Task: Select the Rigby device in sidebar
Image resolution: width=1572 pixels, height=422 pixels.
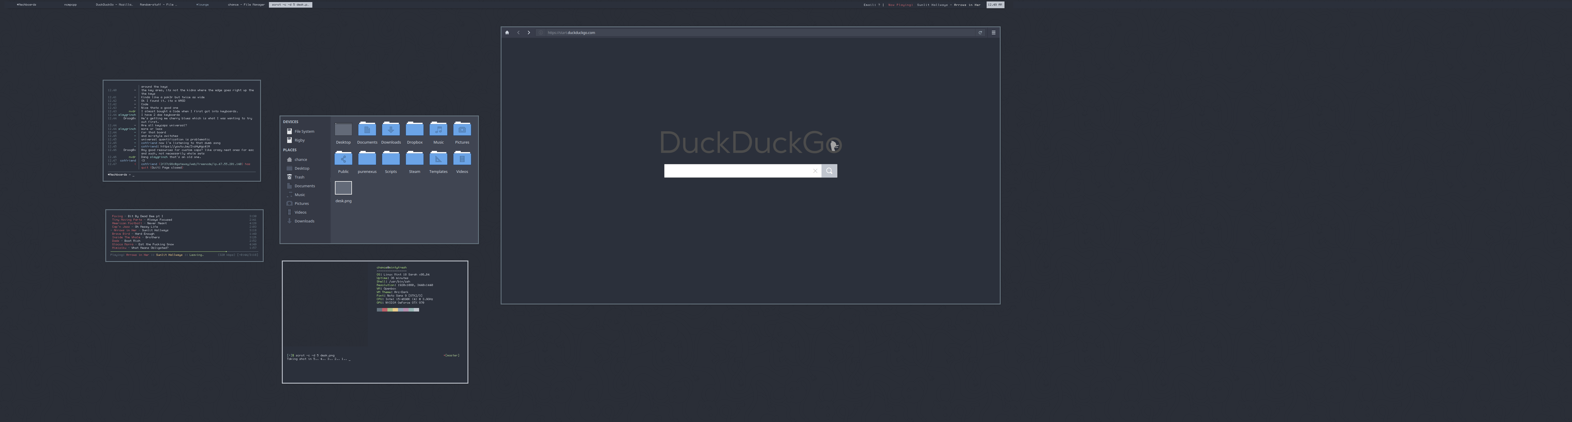Action: pos(296,140)
